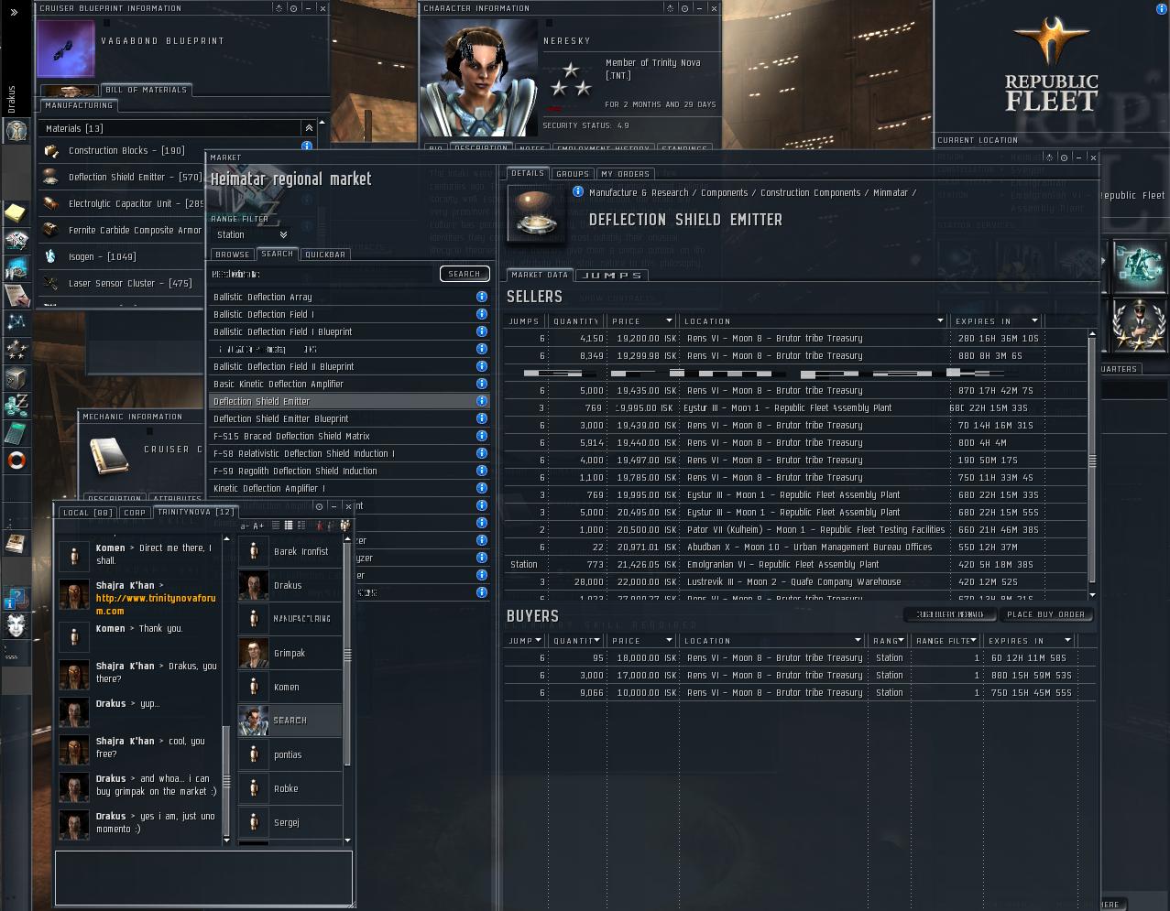This screenshot has width=1170, height=911.
Task: Switch to Local [88] chat tab
Action: 88,513
